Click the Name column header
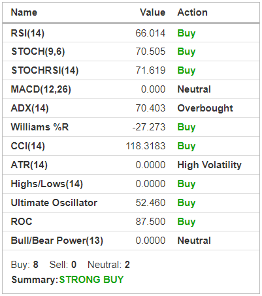262x296 pixels. pos(24,12)
